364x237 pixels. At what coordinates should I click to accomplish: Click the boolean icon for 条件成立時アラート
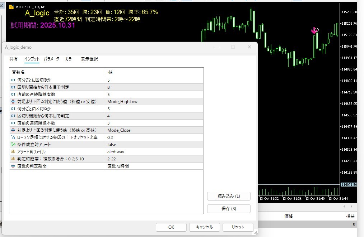click(x=13, y=145)
